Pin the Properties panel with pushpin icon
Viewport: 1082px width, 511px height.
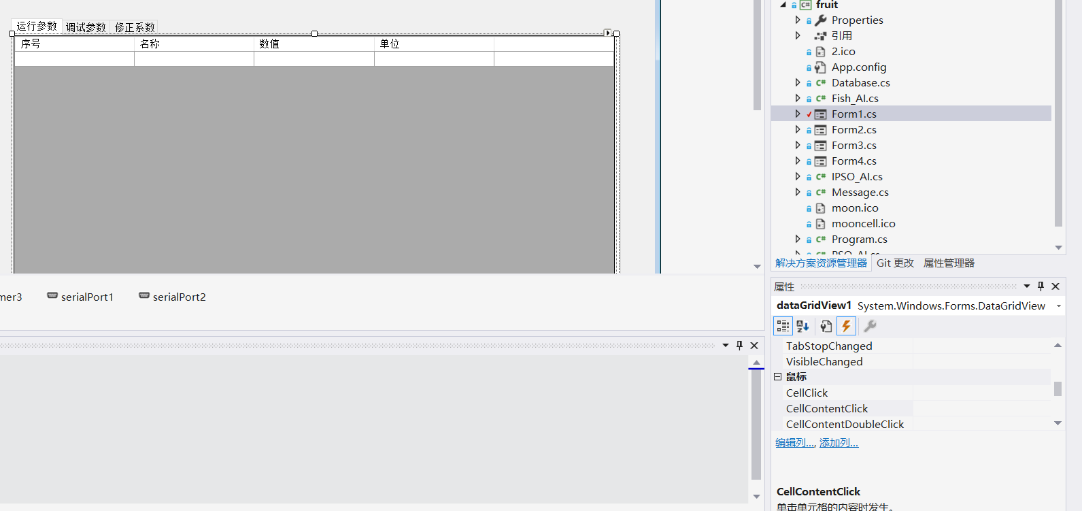pyautogui.click(x=1041, y=286)
